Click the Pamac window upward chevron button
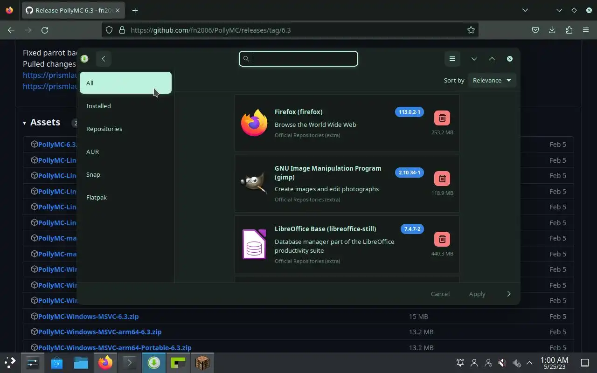Screen dimensions: 597x373 pos(492,59)
